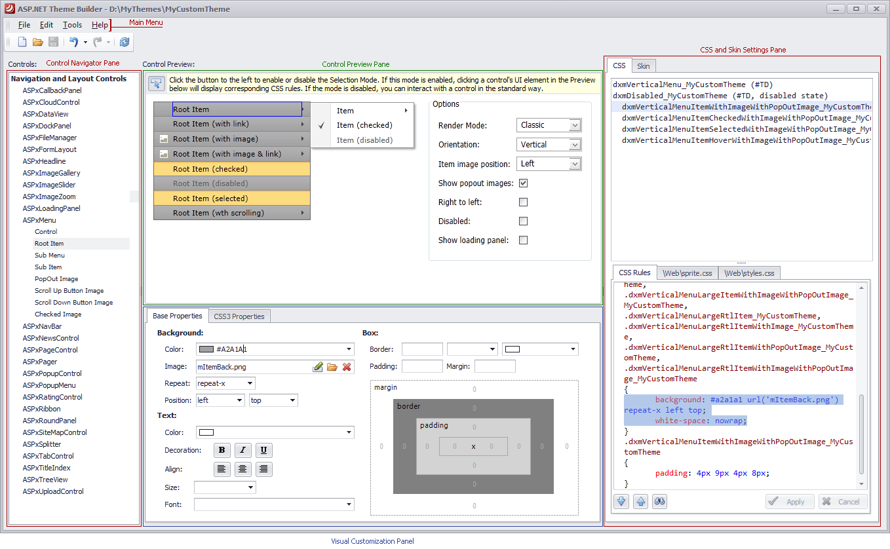
Task: Apply underline text decoration
Action: coord(263,450)
